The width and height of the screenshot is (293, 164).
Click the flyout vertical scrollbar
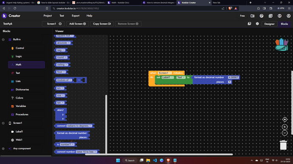point(106,124)
